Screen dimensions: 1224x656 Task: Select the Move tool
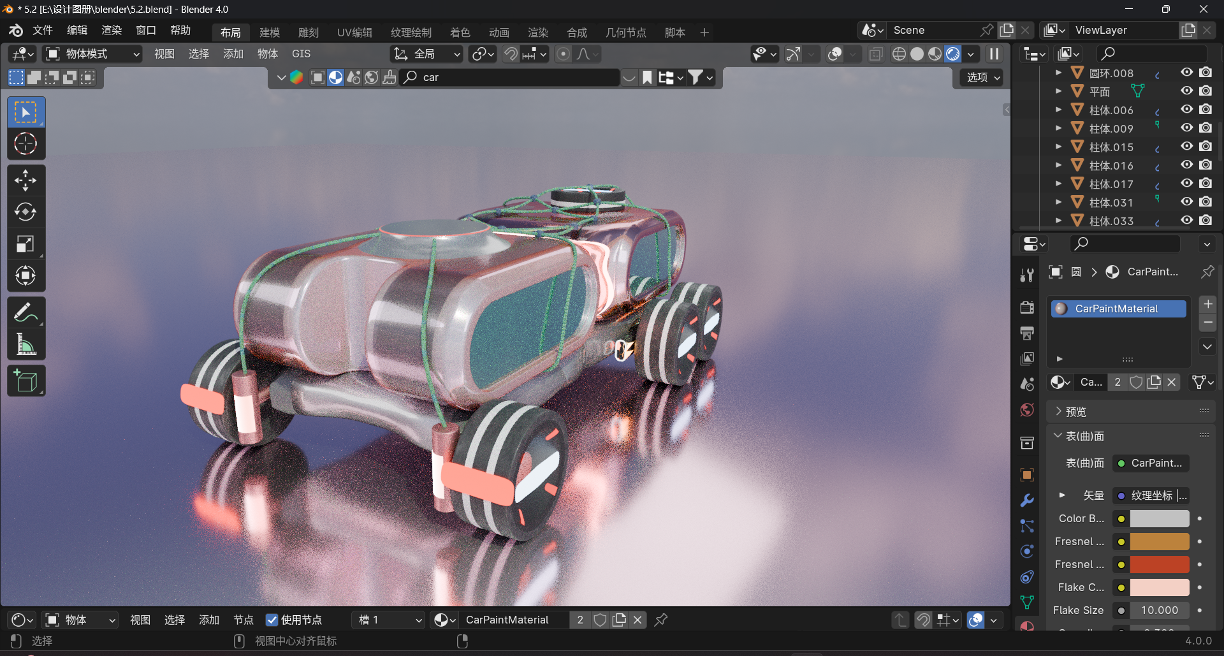(x=25, y=180)
